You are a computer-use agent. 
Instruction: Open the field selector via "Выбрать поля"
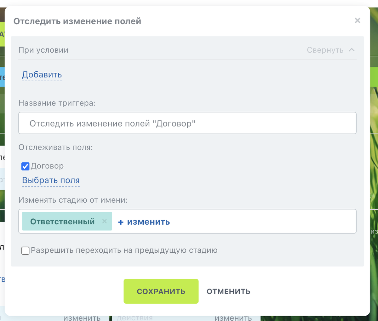click(50, 180)
